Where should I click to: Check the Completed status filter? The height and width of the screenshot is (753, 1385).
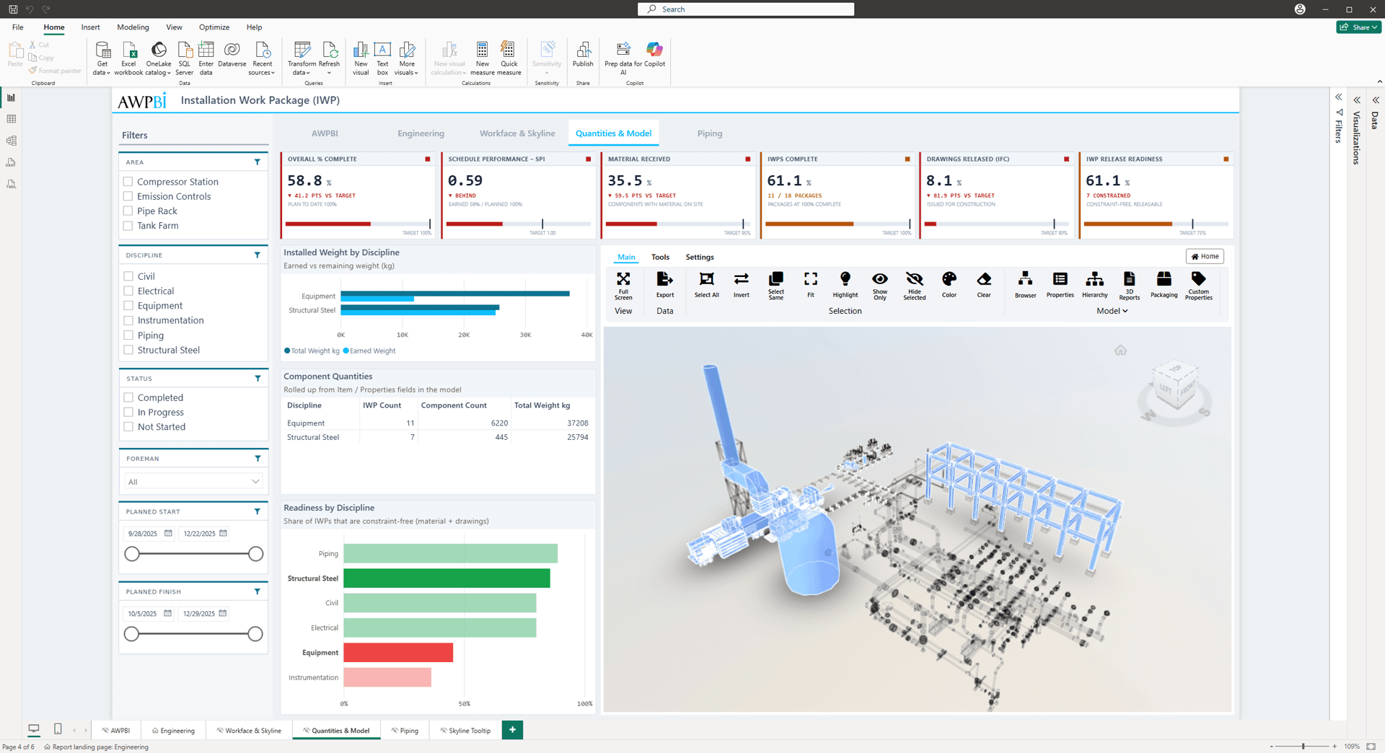(128, 397)
